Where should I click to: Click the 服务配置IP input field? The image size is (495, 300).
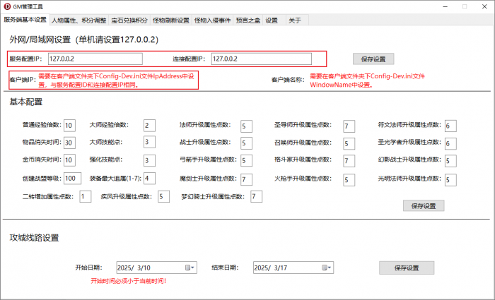95,59
